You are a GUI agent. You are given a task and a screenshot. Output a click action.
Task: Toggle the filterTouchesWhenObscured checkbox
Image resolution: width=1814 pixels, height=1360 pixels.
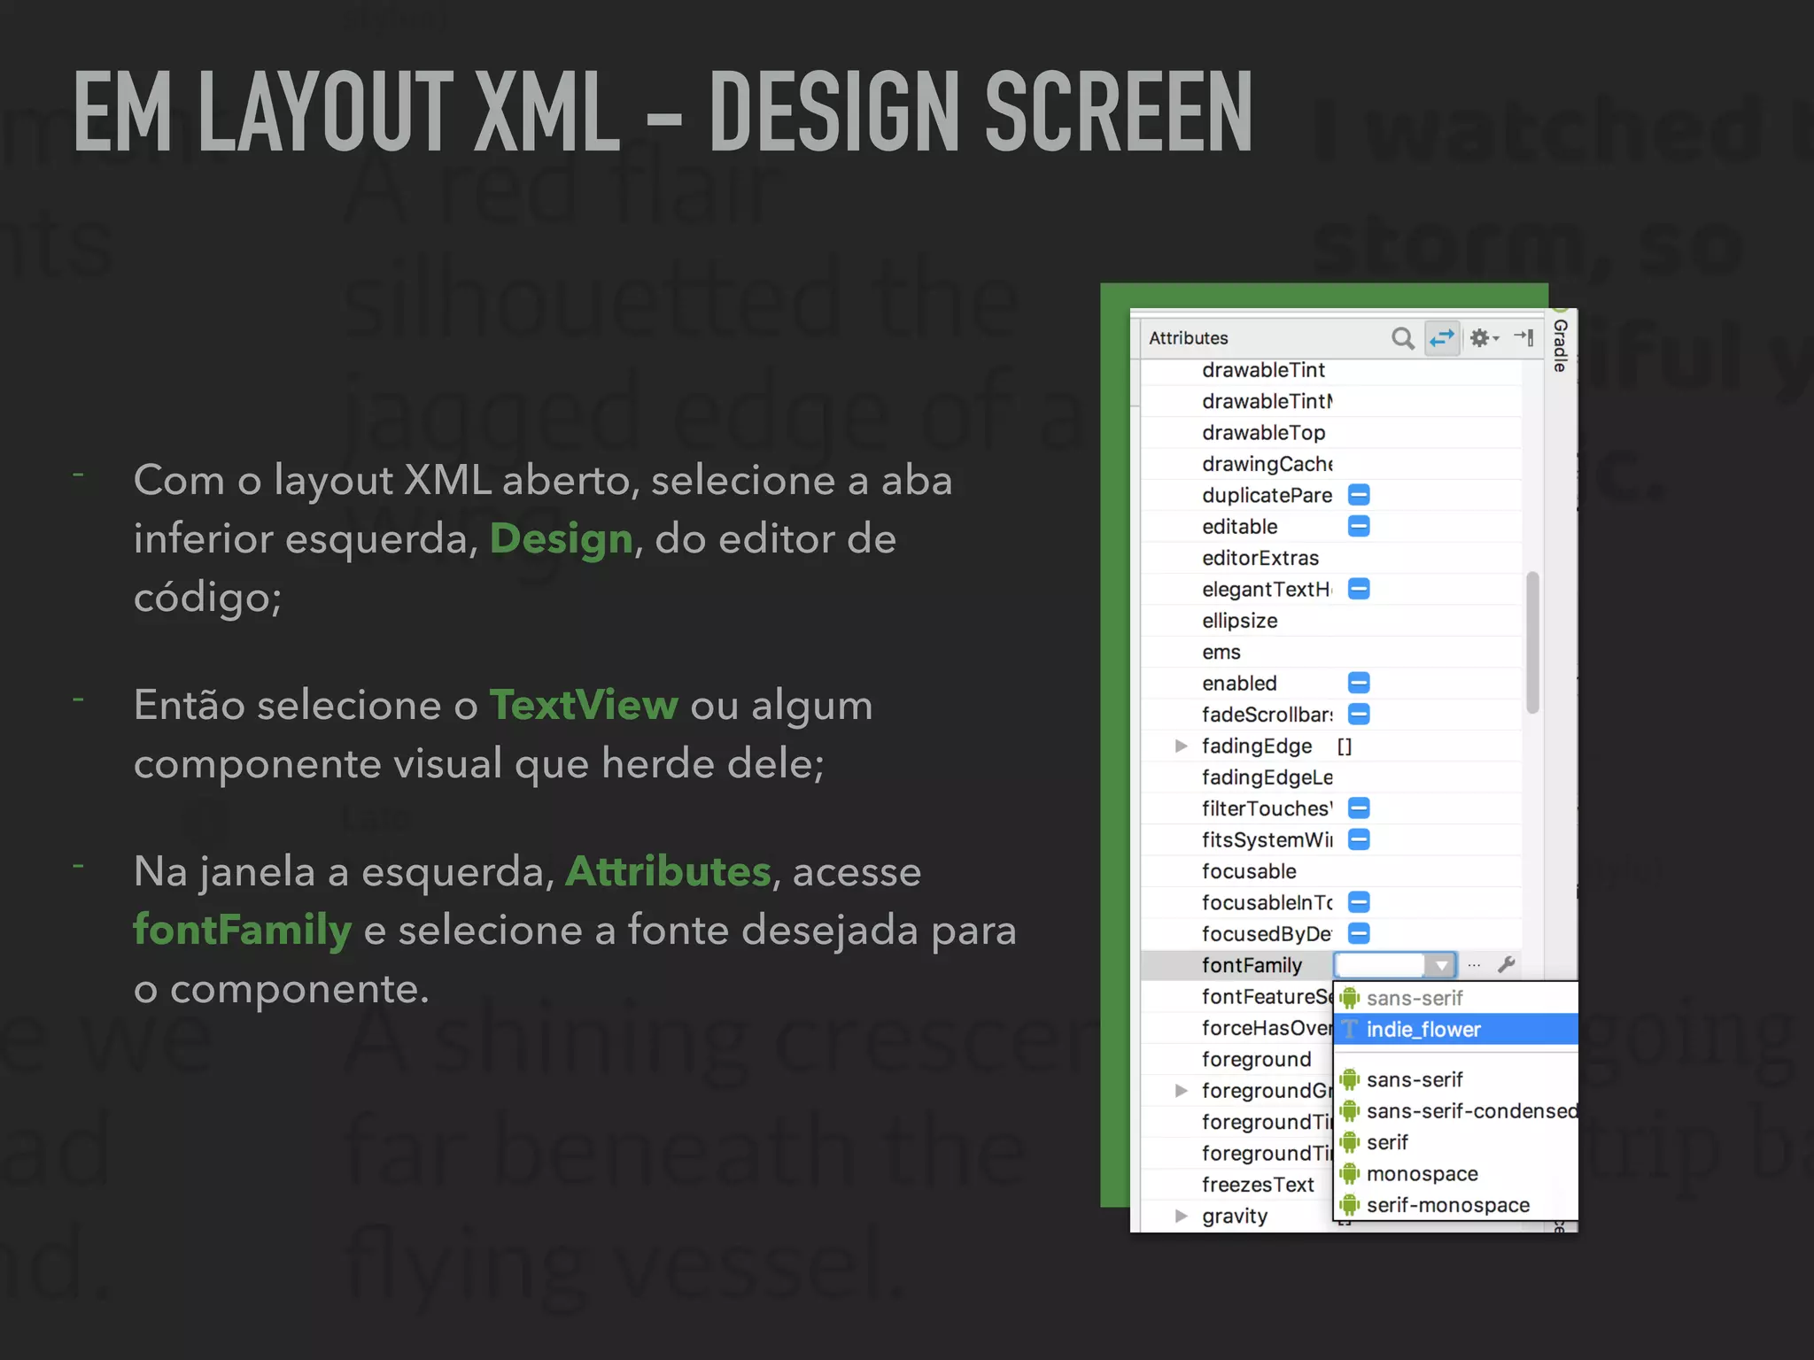pos(1359,807)
